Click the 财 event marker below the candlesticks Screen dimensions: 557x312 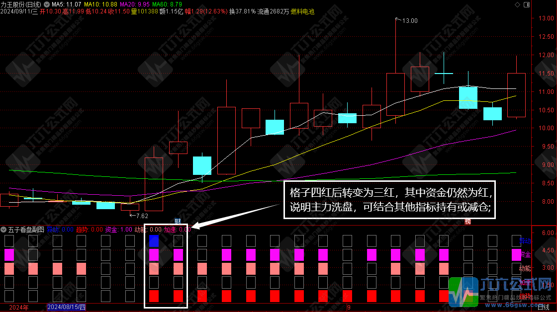(x=177, y=221)
